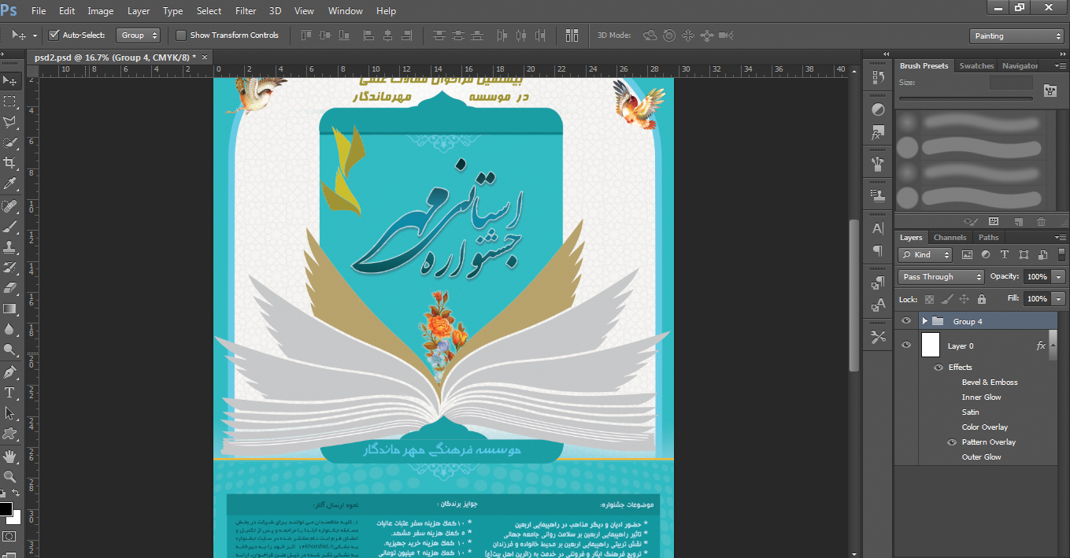Select the Hand tool
The width and height of the screenshot is (1070, 558).
click(x=10, y=456)
